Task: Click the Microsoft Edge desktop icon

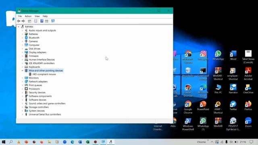Action: click(x=203, y=91)
